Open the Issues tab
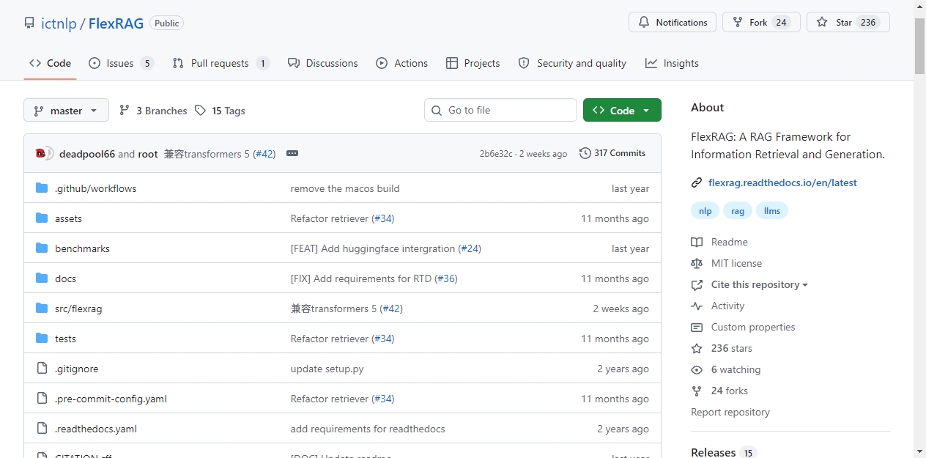Screen dimensions: 926x458 coord(121,63)
